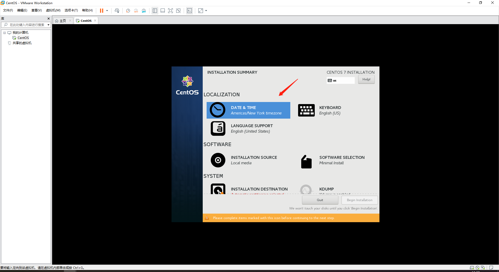Click the Quit button
499x272 pixels.
point(320,200)
